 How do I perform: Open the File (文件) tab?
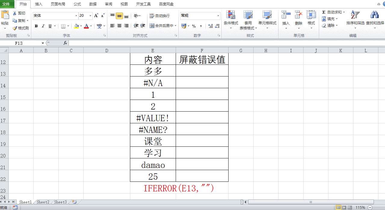(x=7, y=4)
